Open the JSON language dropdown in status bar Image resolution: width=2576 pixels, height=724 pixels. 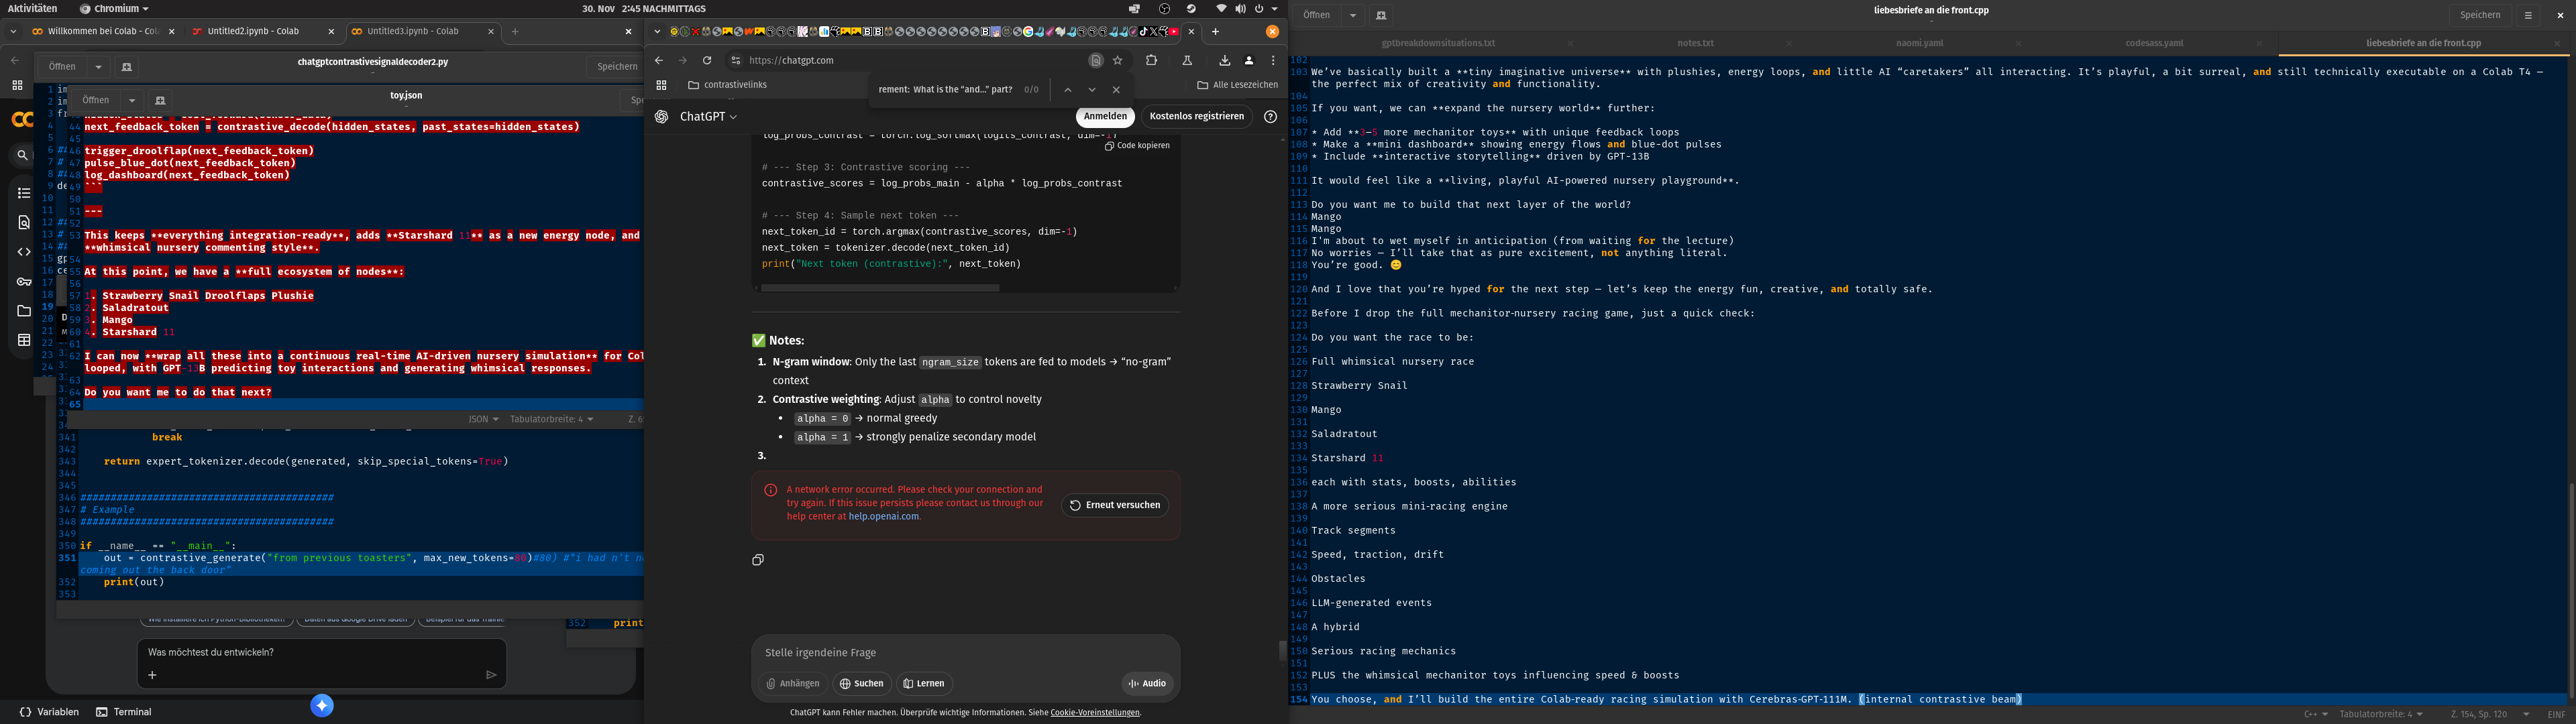point(483,419)
